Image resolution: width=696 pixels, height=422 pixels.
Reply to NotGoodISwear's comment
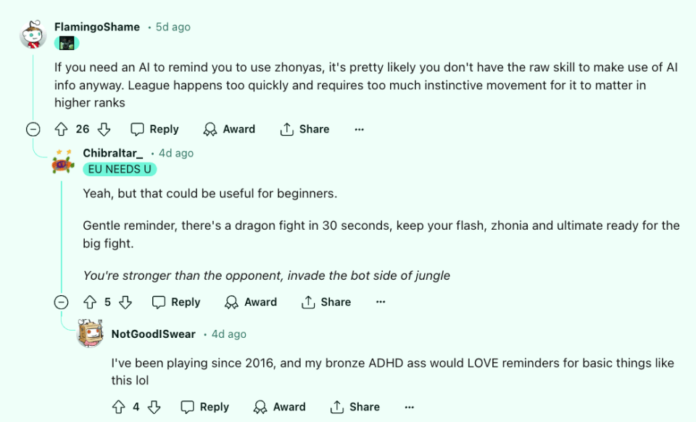205,407
